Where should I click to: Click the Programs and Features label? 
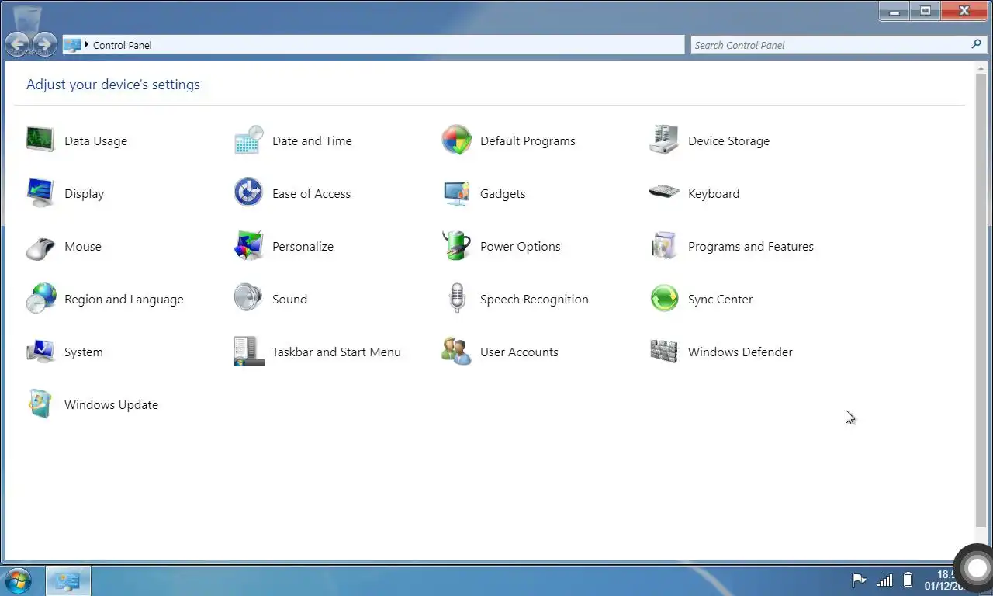751,247
